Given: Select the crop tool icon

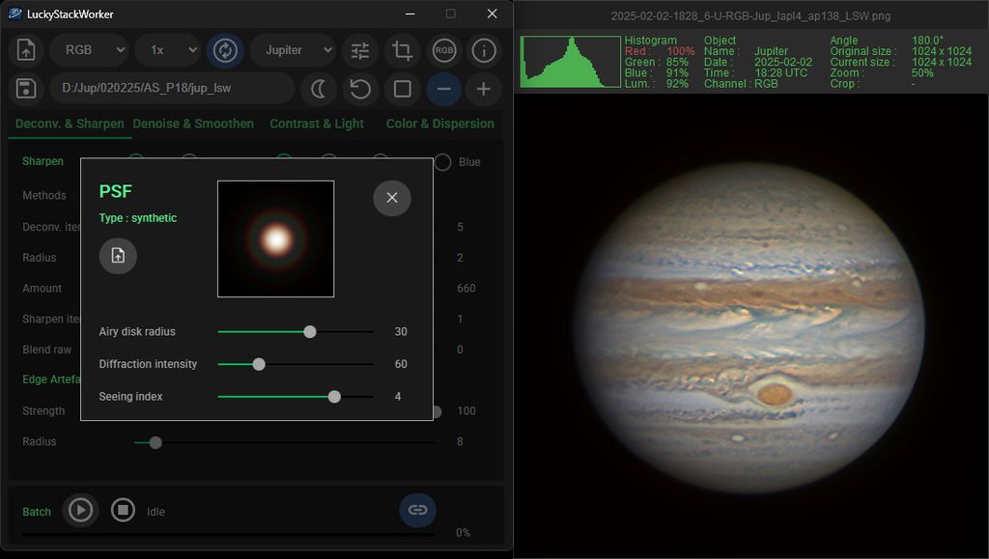Looking at the screenshot, I should [x=403, y=50].
